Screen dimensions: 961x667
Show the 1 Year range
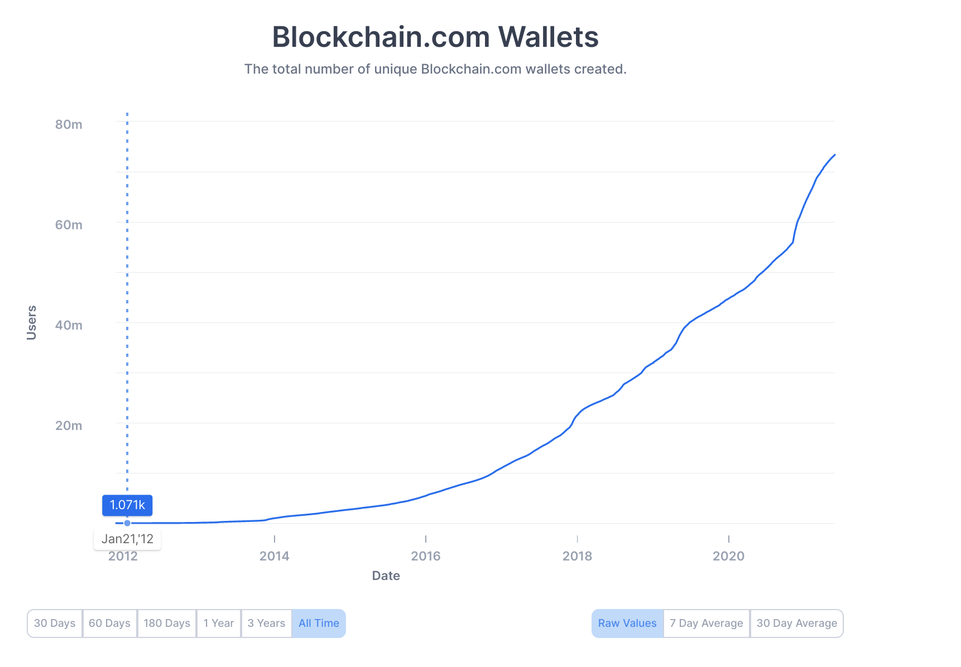coord(219,623)
